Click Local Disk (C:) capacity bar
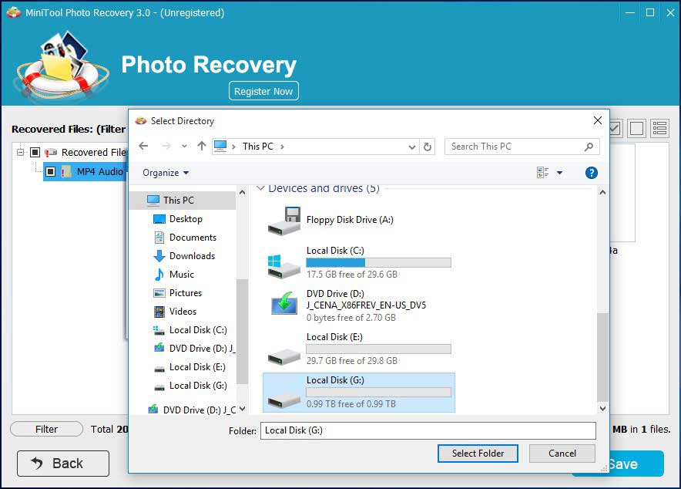681x489 pixels. [378, 262]
